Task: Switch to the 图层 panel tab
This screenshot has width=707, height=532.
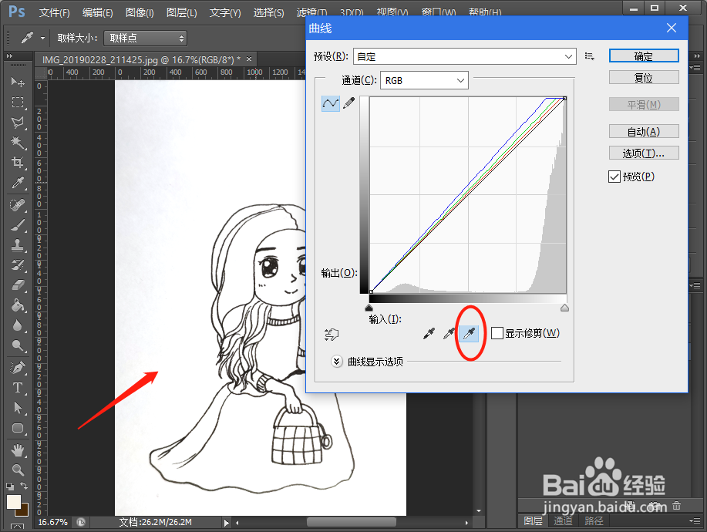Action: [533, 520]
